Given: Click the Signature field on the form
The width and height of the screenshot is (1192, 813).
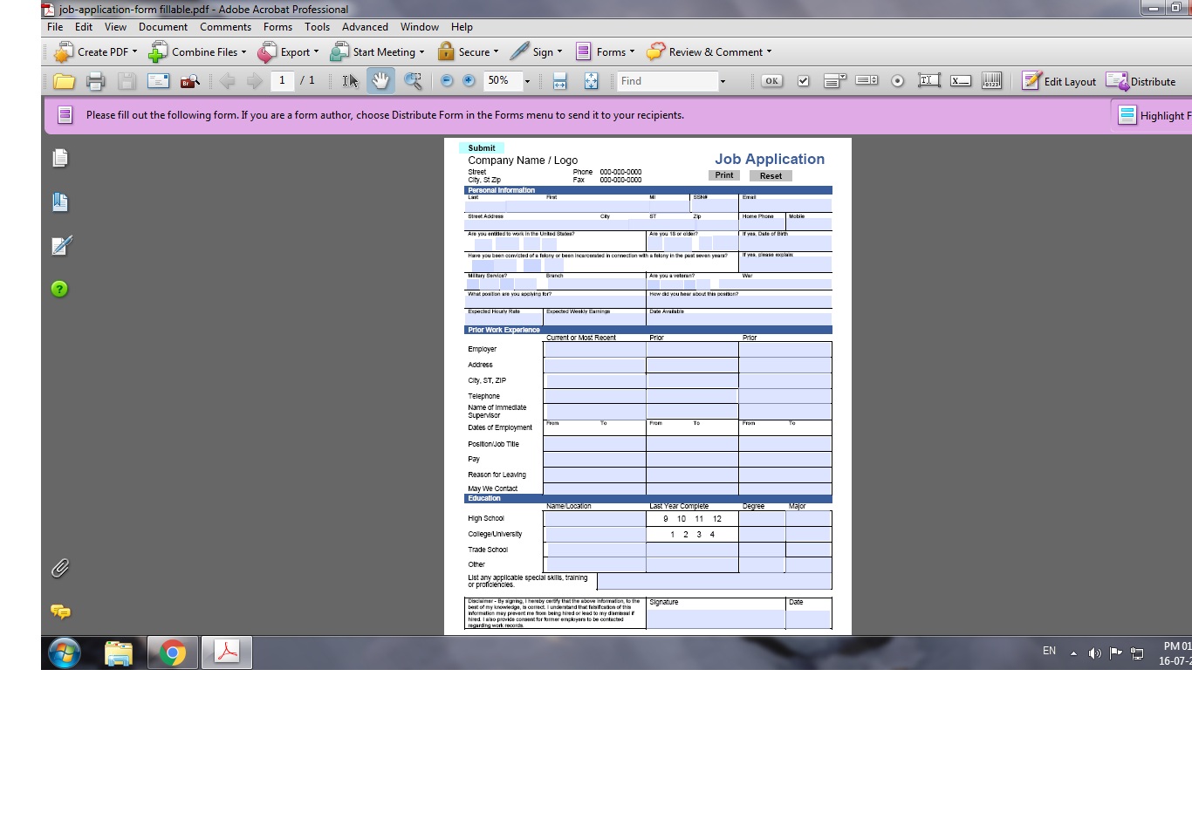Looking at the screenshot, I should [x=716, y=618].
